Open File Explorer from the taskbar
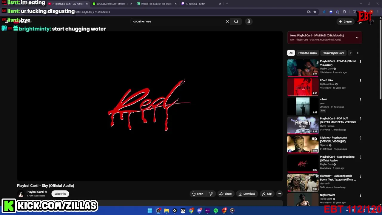This screenshot has width=382, height=215. point(167,211)
